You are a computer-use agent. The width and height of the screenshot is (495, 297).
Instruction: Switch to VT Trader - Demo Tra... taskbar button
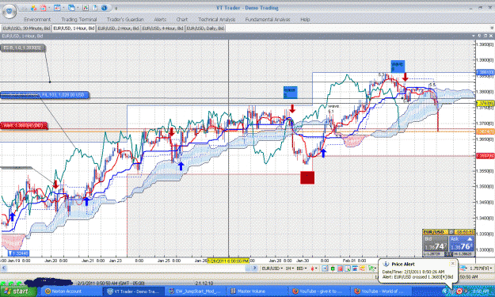coord(135,291)
